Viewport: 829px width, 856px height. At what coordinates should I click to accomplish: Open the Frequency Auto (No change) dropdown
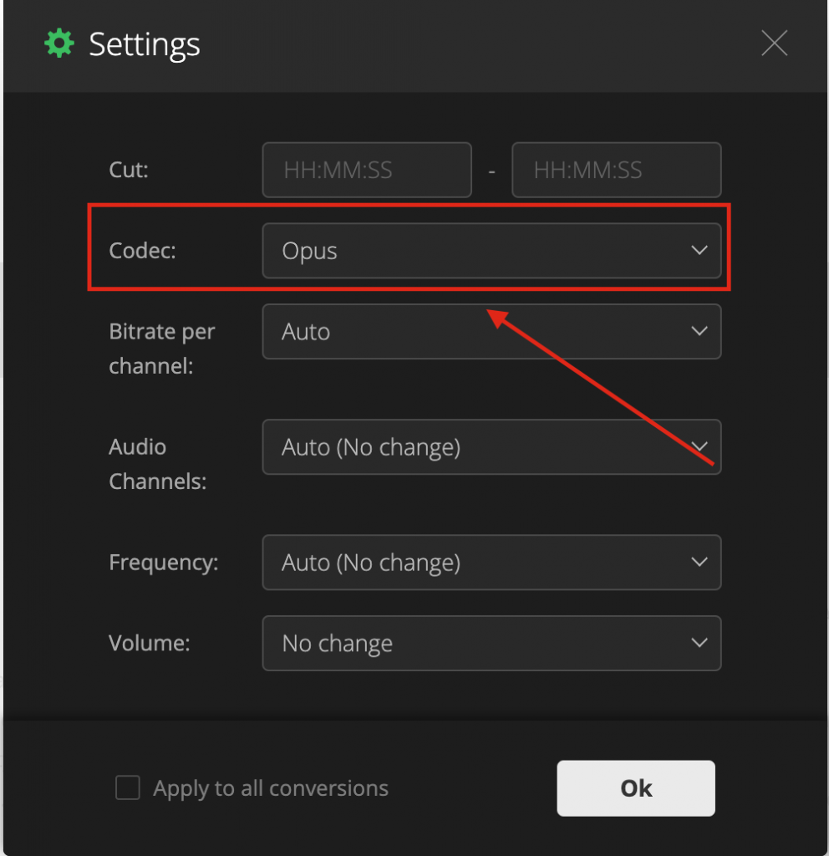[491, 563]
